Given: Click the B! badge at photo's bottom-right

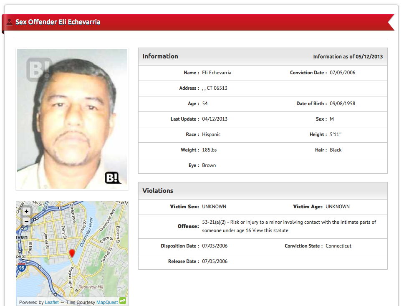Looking at the screenshot, I should coord(112,178).
